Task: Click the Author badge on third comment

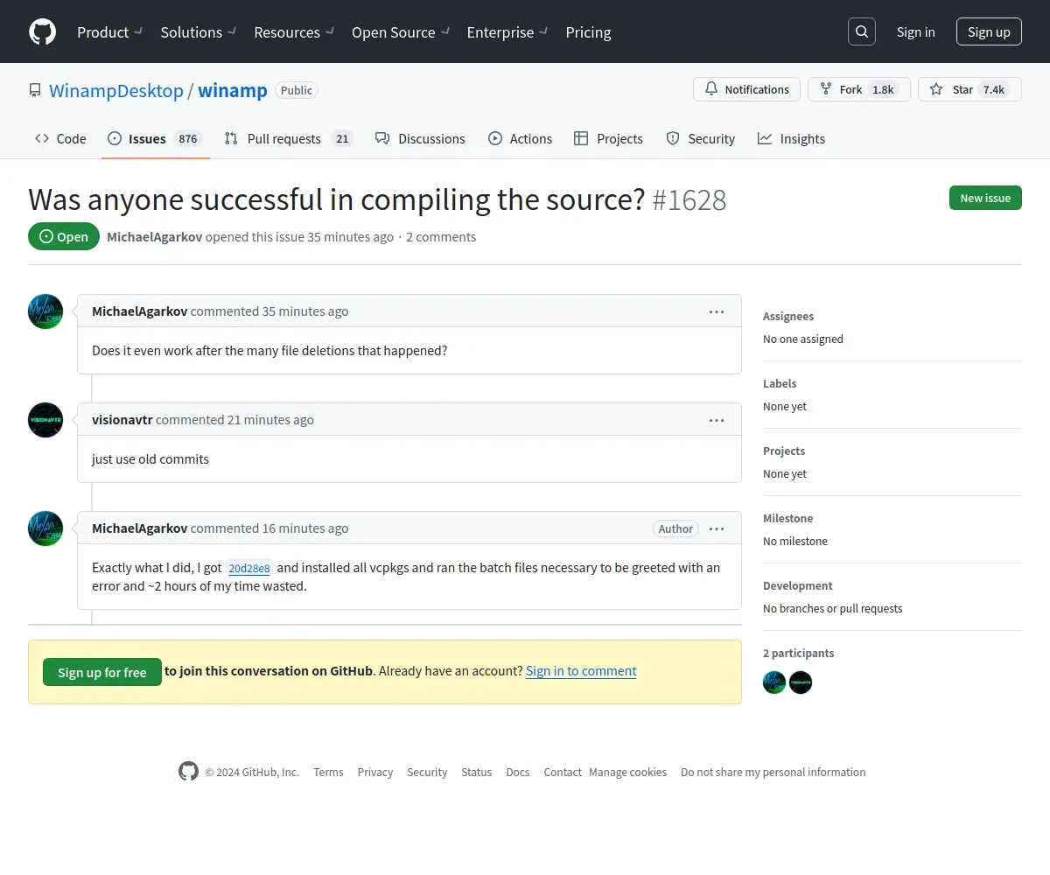Action: click(x=675, y=528)
